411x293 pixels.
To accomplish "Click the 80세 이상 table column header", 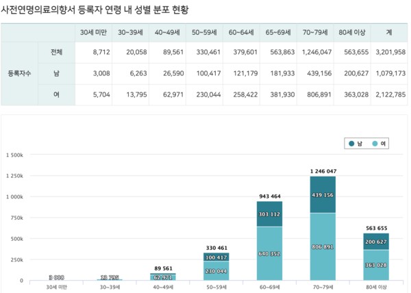I will (x=352, y=32).
